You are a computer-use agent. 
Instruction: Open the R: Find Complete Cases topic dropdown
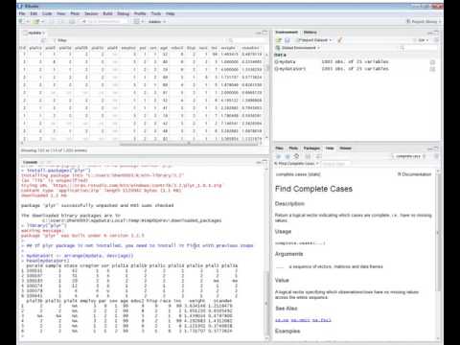coord(297,164)
